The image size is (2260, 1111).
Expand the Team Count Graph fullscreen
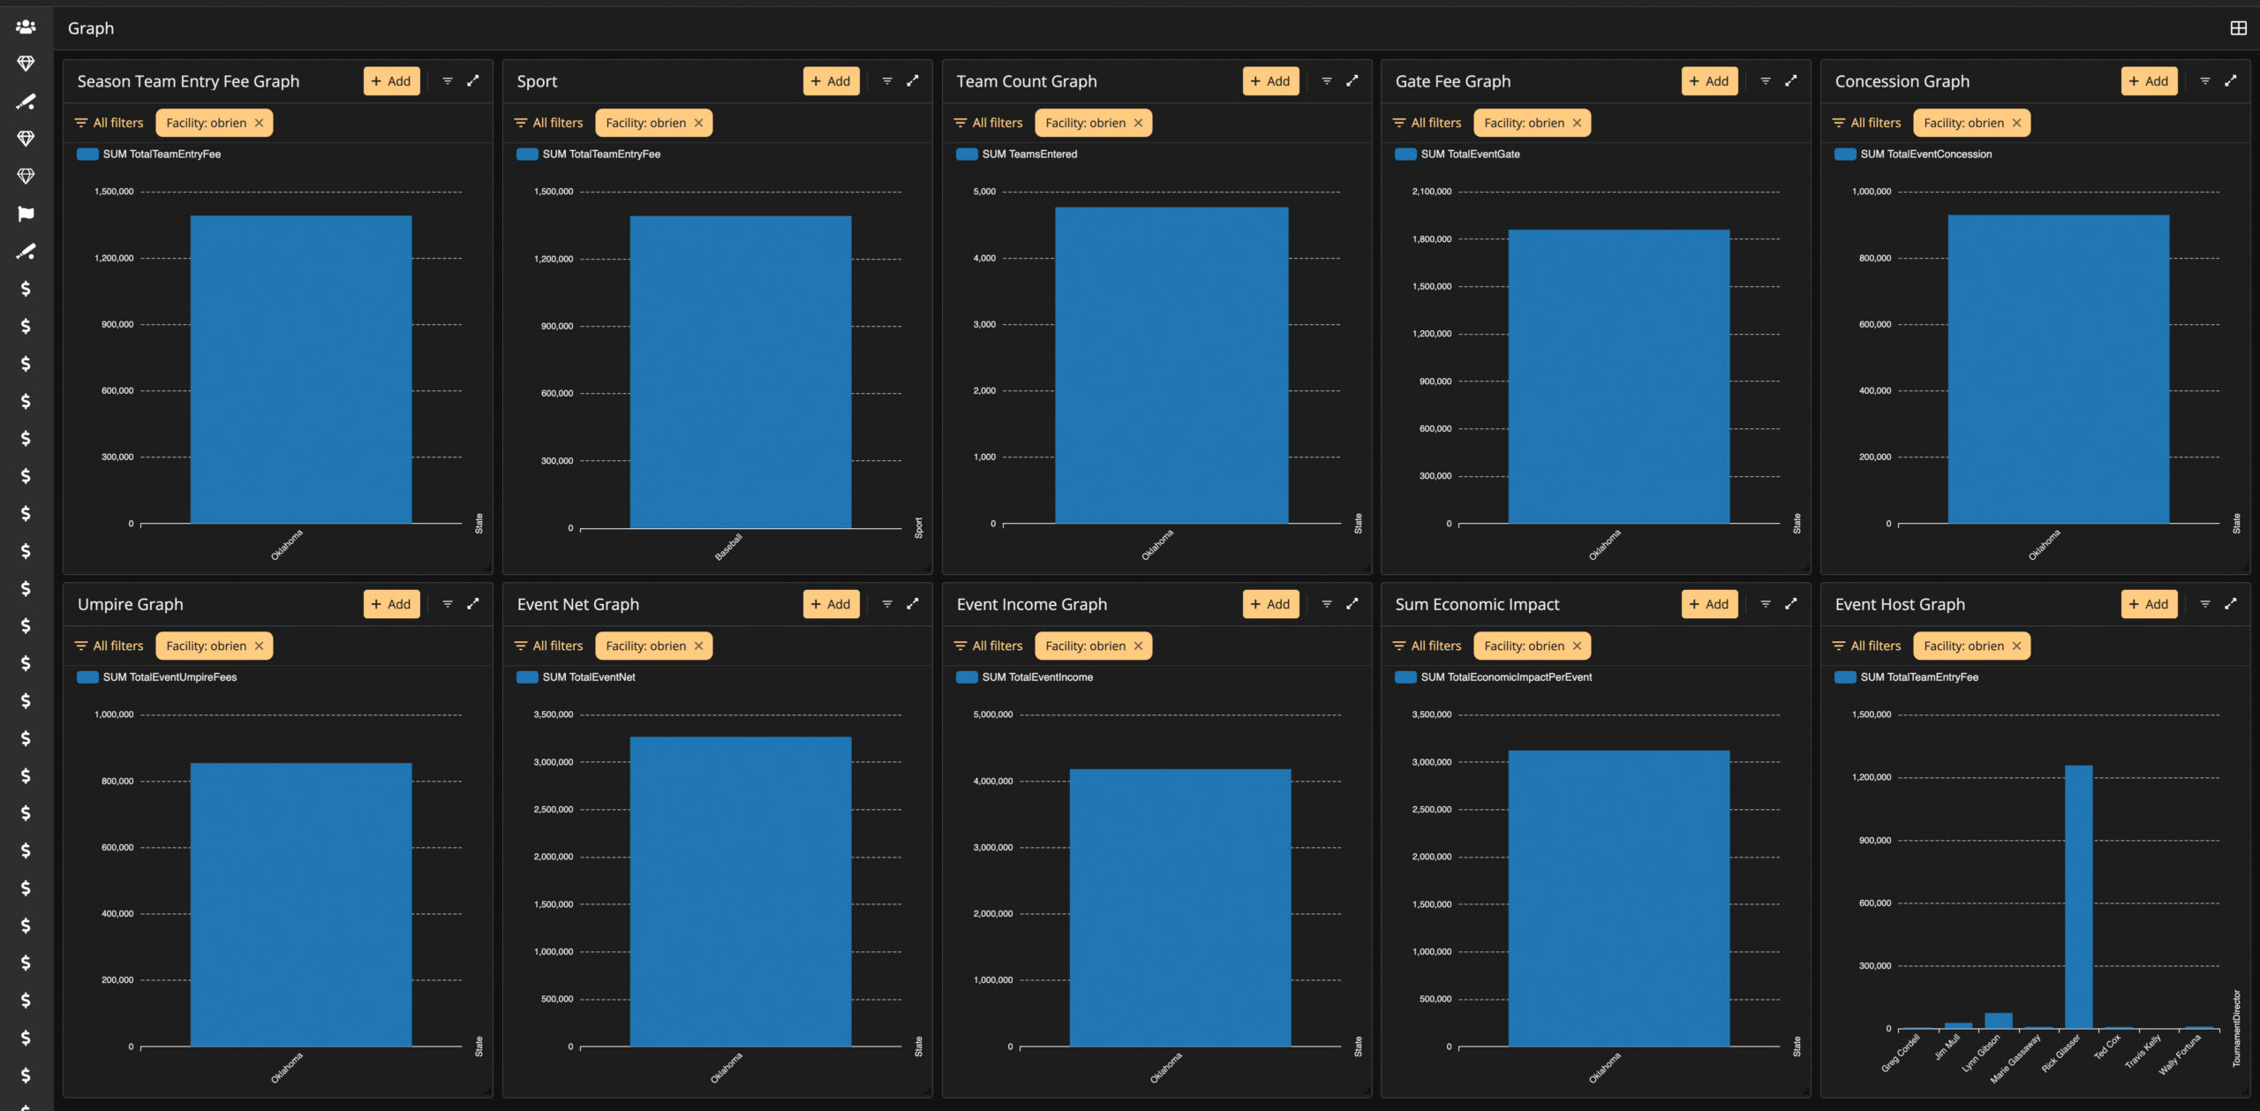(1352, 81)
